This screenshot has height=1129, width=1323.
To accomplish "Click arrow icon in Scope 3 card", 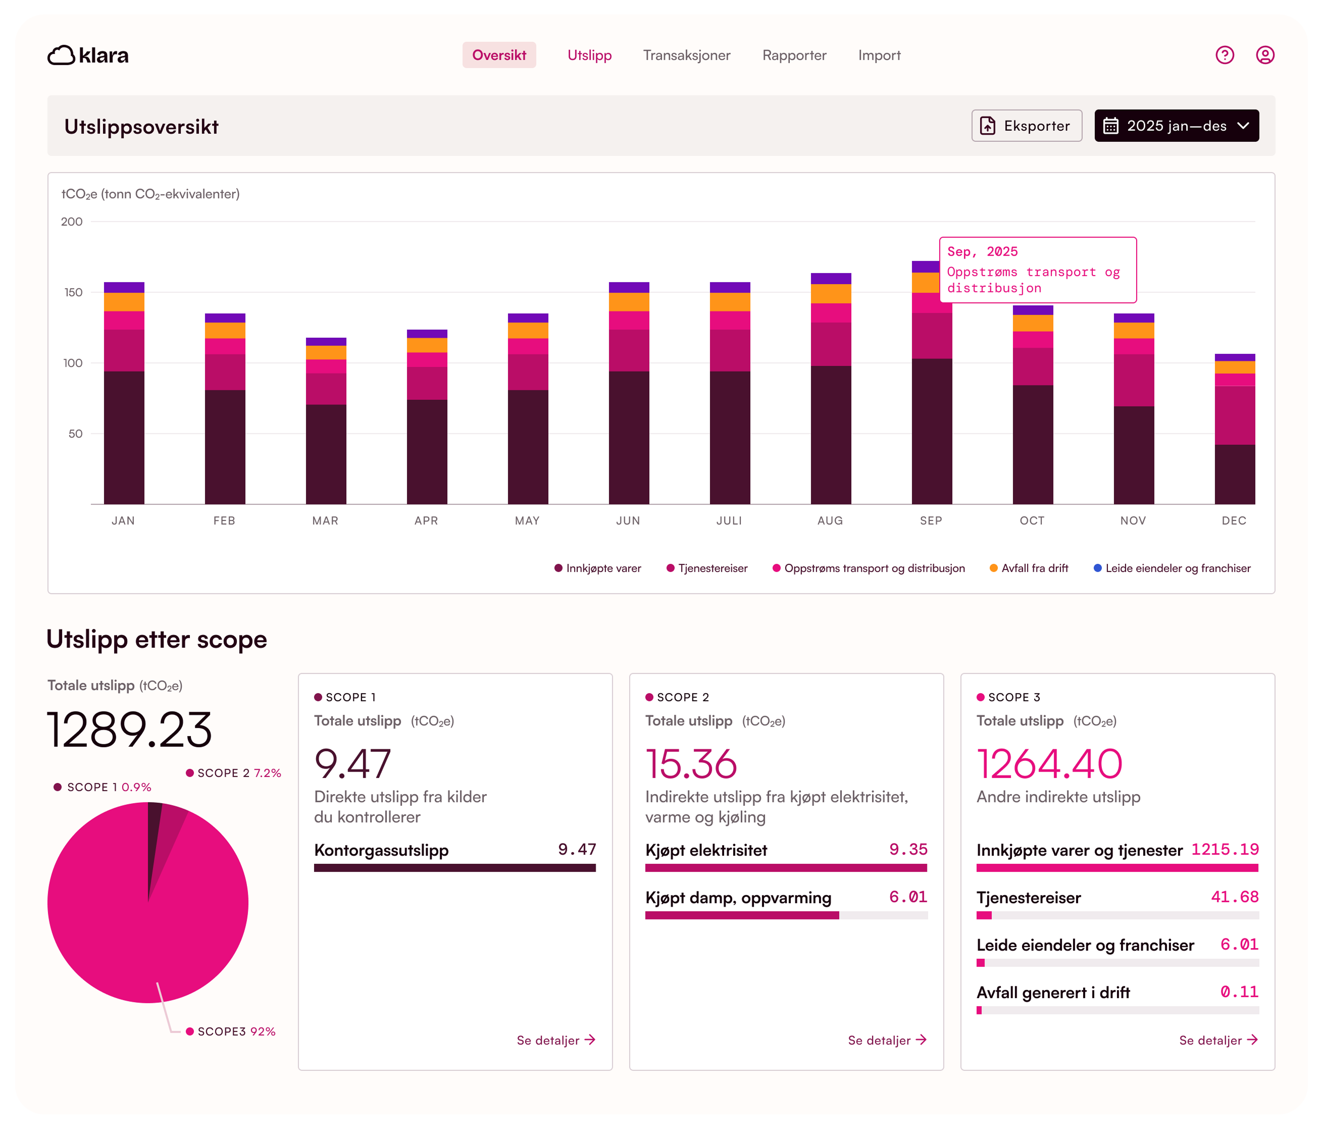I will (x=1252, y=1040).
